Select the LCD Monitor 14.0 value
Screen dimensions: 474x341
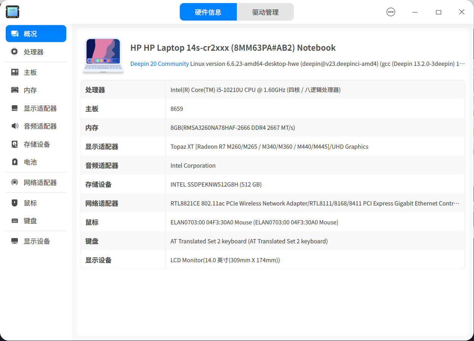coord(225,260)
